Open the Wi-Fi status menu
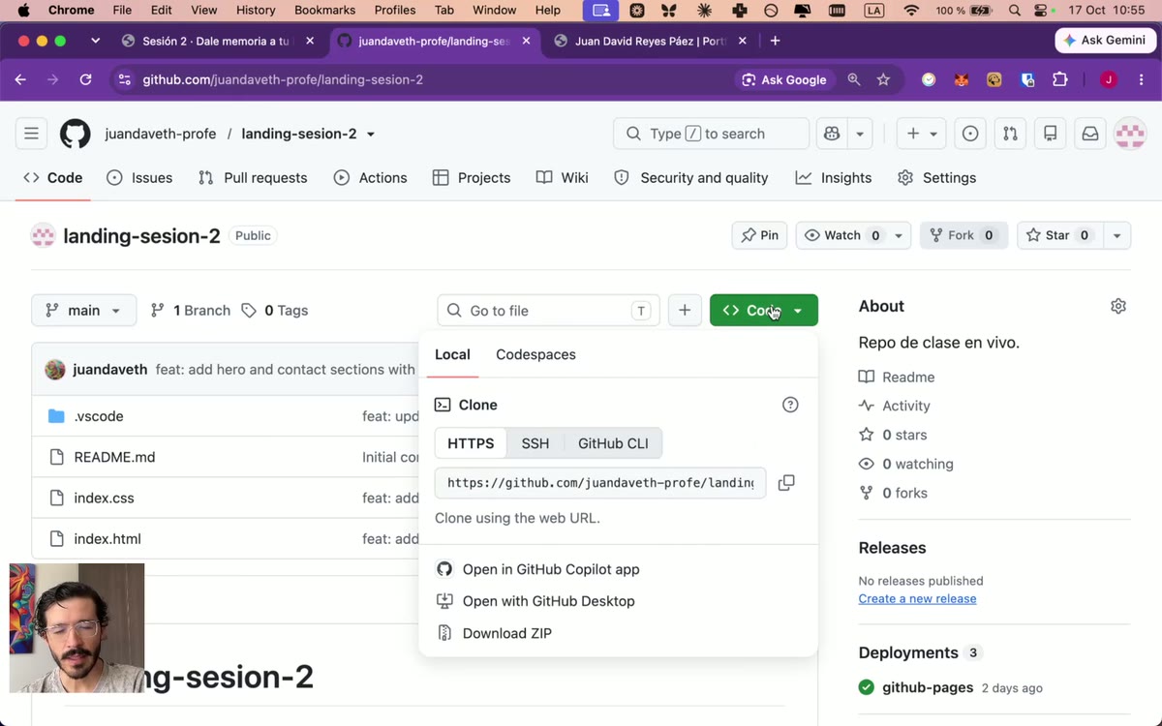Viewport: 1162px width, 726px height. tap(911, 10)
